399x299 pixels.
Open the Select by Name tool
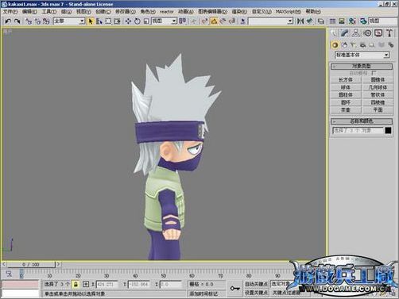point(99,21)
